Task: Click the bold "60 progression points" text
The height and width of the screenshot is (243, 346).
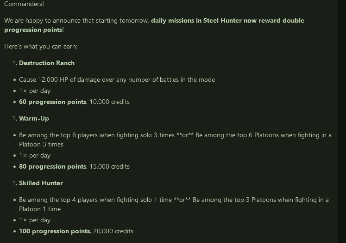Action: point(52,102)
